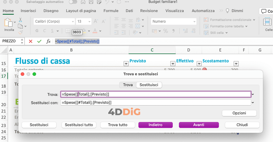273x142 pixels.
Task: Open the three-dots more commands menu
Action: [127, 2]
